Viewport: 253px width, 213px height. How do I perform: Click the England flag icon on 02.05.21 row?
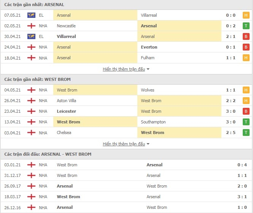(x=31, y=26)
